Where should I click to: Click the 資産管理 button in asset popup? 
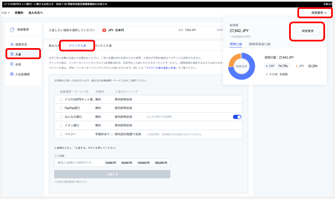point(308,31)
